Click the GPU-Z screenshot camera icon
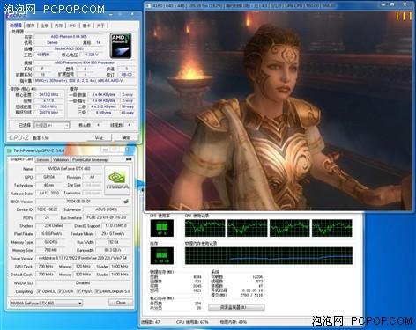The height and width of the screenshot is (330, 416). click(129, 159)
